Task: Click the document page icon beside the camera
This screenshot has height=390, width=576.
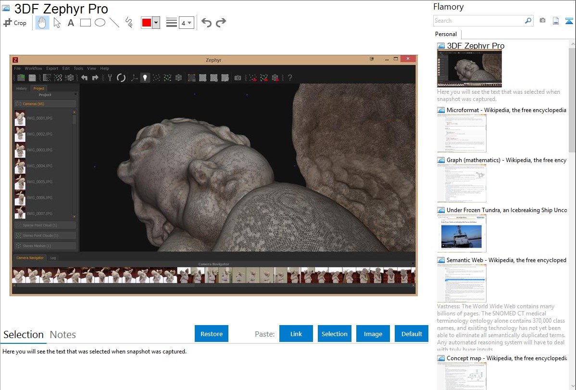Action: (x=556, y=21)
